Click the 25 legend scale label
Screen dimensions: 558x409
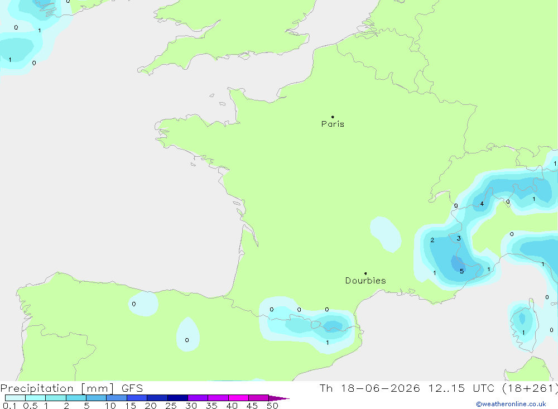tap(171, 406)
